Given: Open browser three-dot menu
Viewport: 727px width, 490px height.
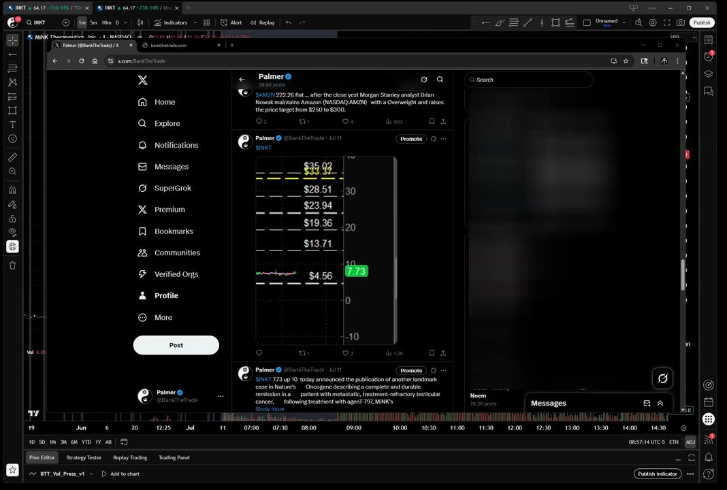Looking at the screenshot, I should pyautogui.click(x=677, y=61).
